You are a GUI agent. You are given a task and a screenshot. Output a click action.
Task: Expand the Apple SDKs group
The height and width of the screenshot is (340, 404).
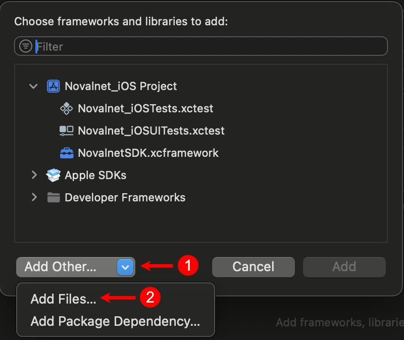point(34,175)
